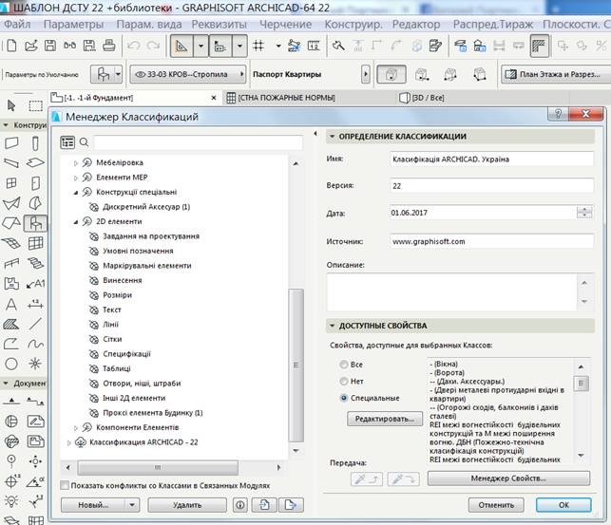Expand the Компоненти Елементів node
Screen dimensions: 611x525
click(76, 428)
